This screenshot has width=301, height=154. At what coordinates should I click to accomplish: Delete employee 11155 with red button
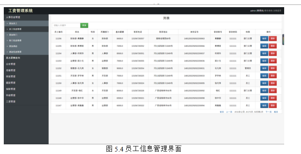[273, 46]
